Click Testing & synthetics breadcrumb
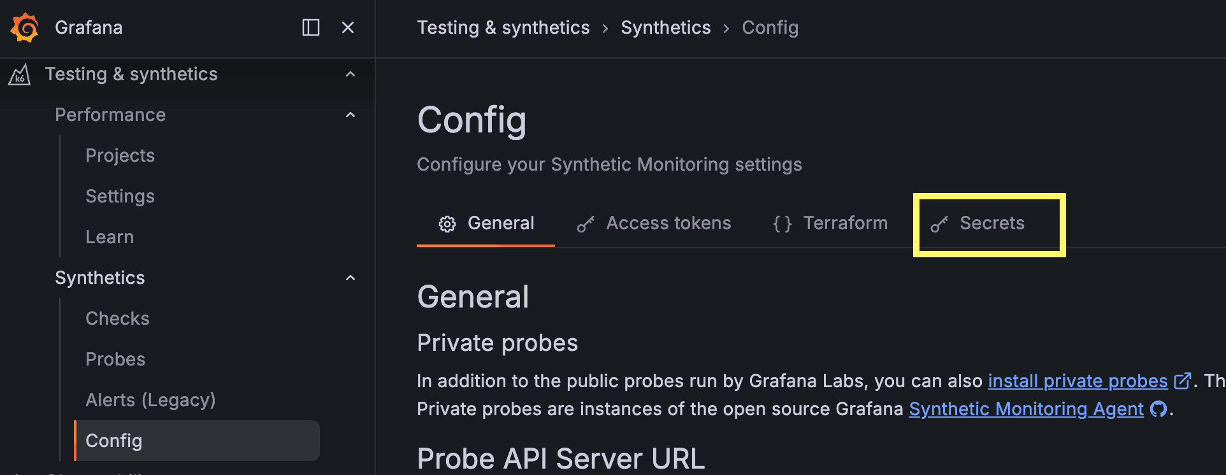This screenshot has height=475, width=1226. tap(503, 27)
